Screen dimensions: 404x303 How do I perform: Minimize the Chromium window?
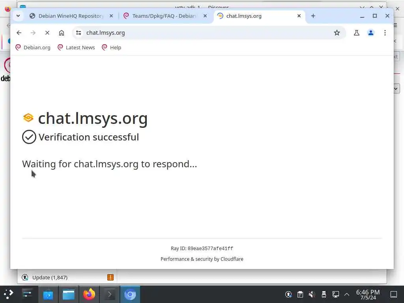pos(362,16)
